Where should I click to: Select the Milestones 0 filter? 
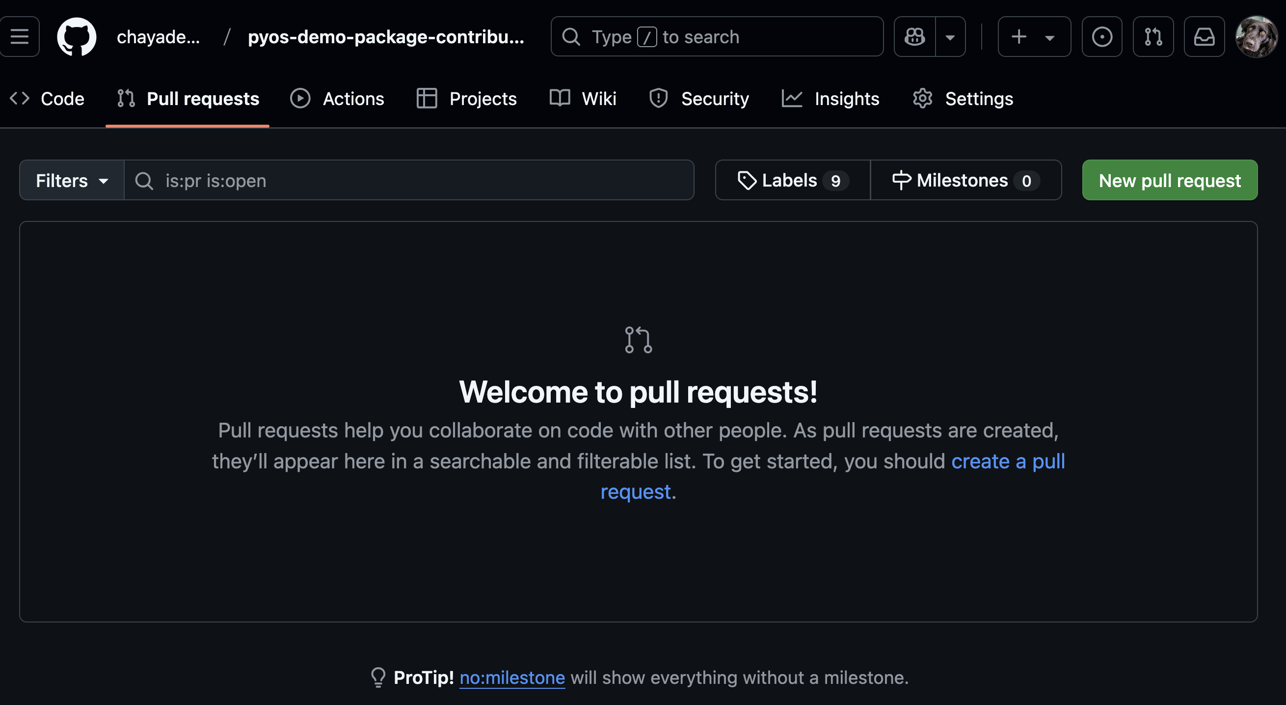pos(966,180)
